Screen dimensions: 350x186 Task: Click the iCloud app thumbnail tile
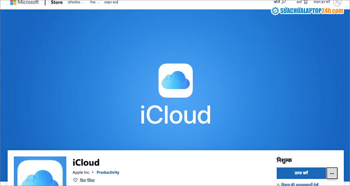coord(40,171)
